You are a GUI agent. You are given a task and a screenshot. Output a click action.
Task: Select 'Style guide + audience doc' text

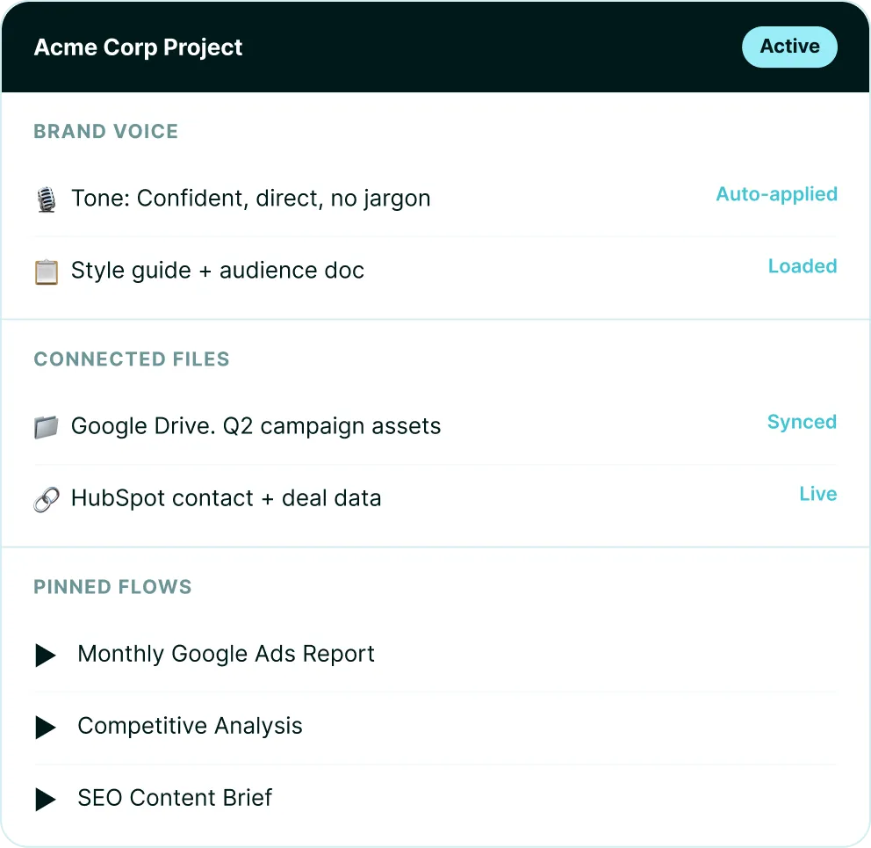coord(218,271)
